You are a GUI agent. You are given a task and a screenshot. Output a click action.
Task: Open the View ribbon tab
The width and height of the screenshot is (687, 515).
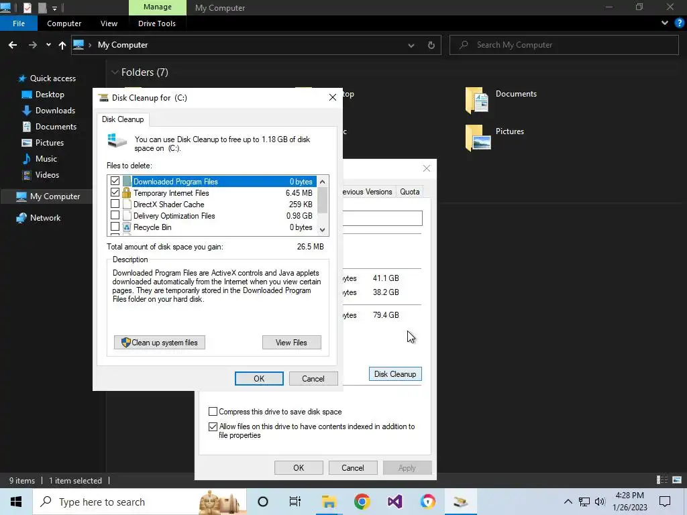pyautogui.click(x=109, y=23)
